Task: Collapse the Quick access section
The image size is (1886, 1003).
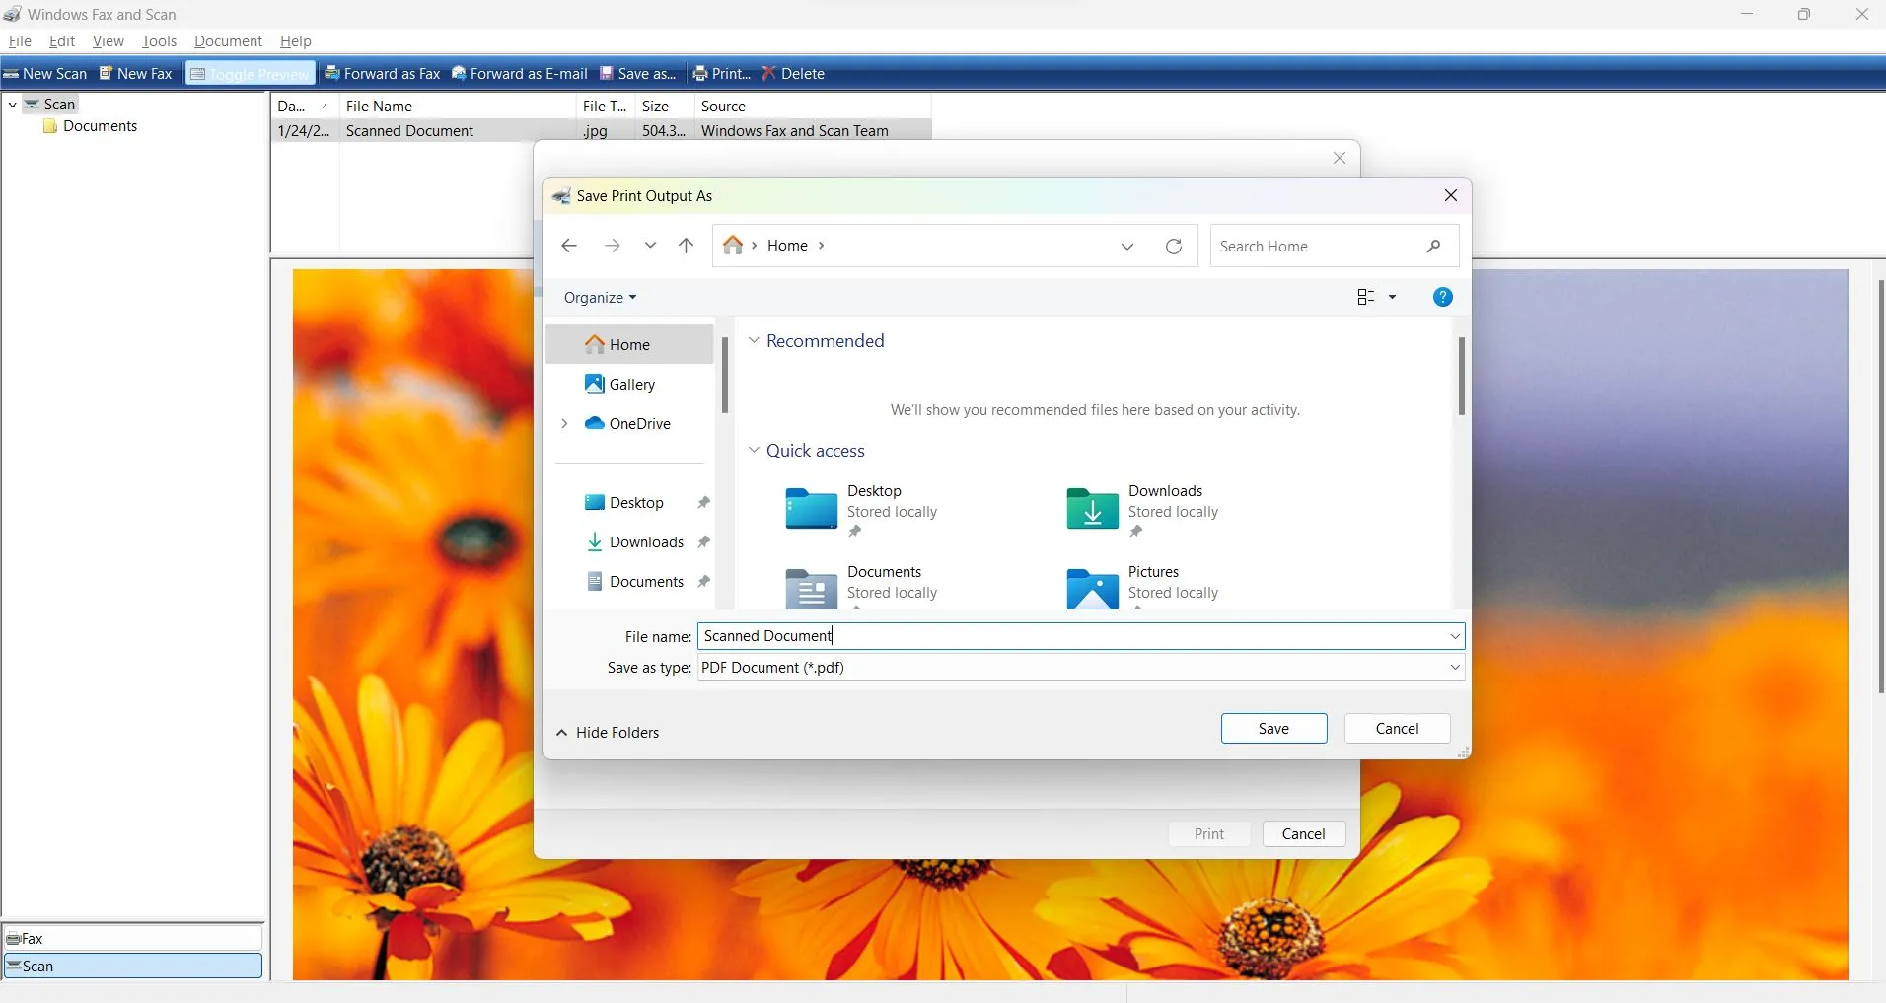Action: 754,450
